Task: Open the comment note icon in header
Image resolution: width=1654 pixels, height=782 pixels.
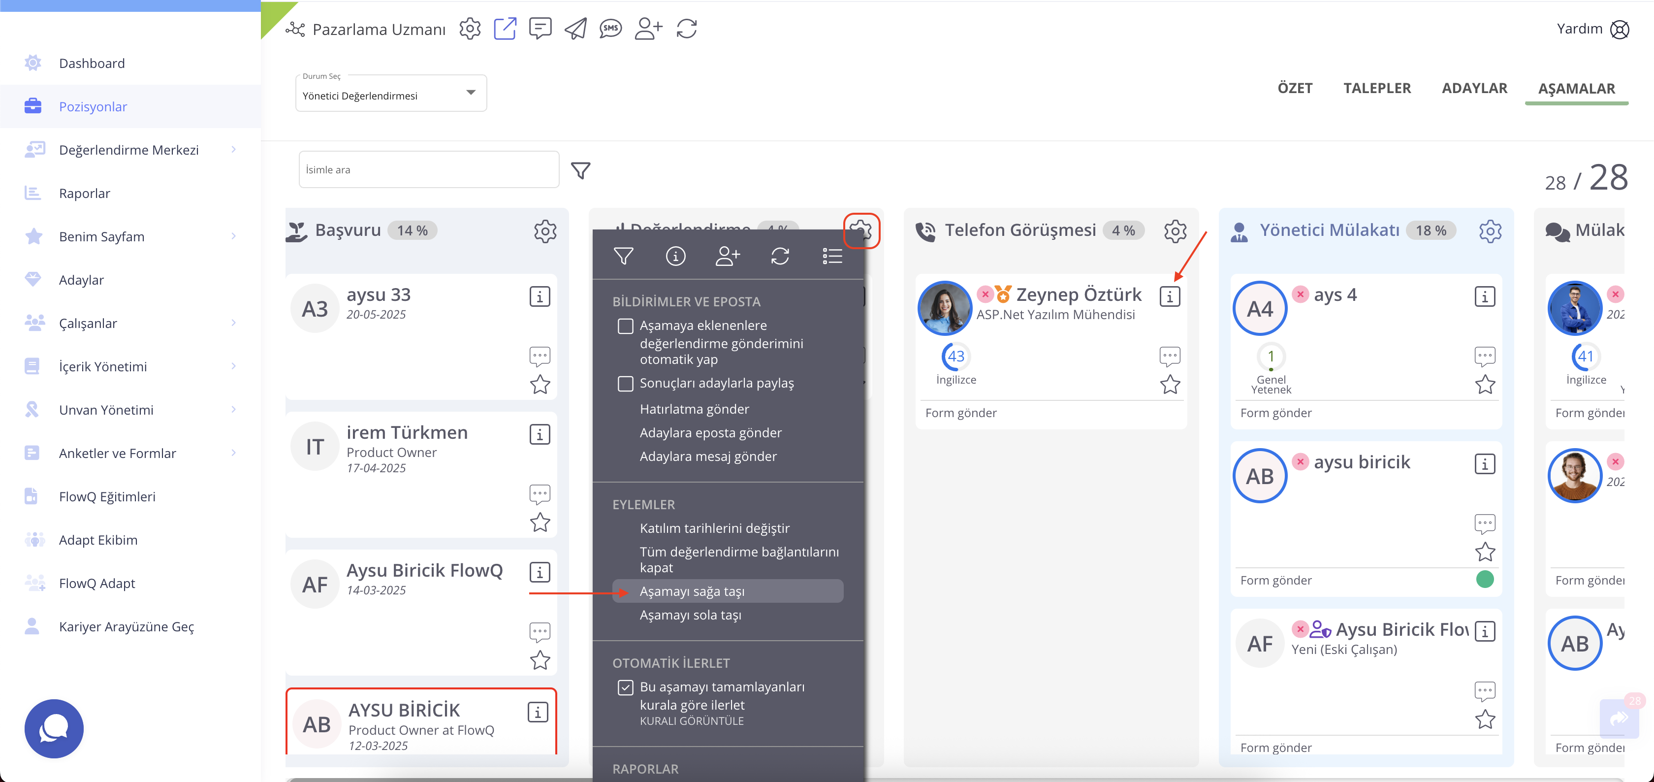Action: coord(540,29)
